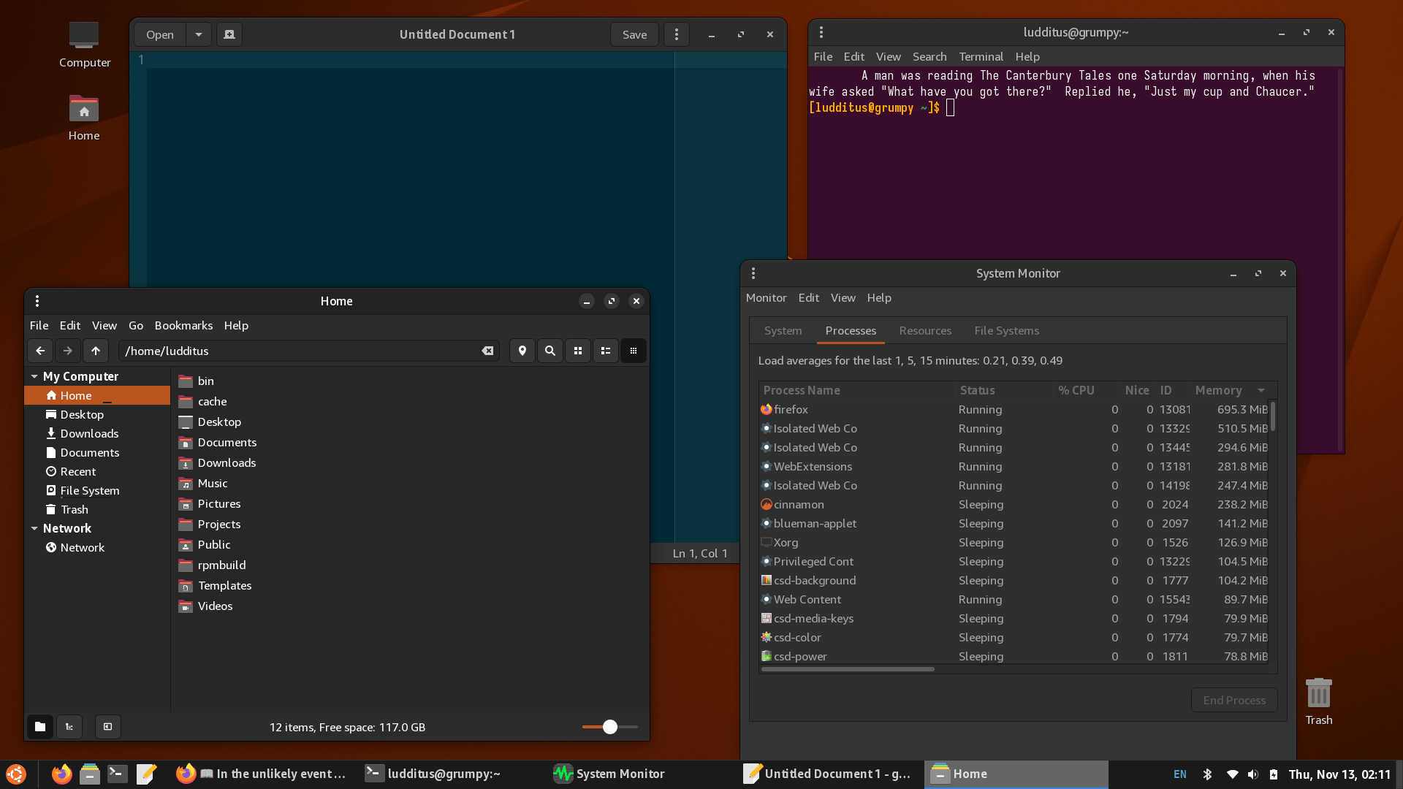Click the search icon in file manager toolbar

(x=550, y=351)
